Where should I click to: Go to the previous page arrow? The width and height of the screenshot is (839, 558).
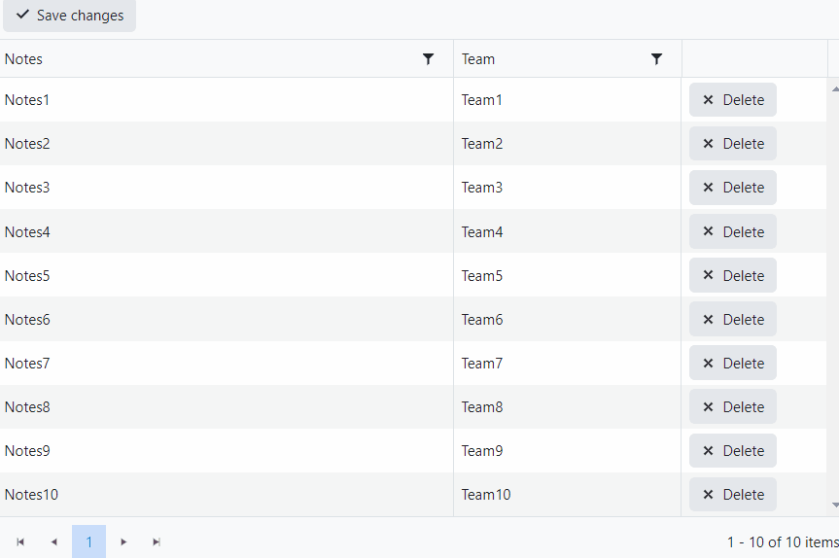tap(53, 541)
